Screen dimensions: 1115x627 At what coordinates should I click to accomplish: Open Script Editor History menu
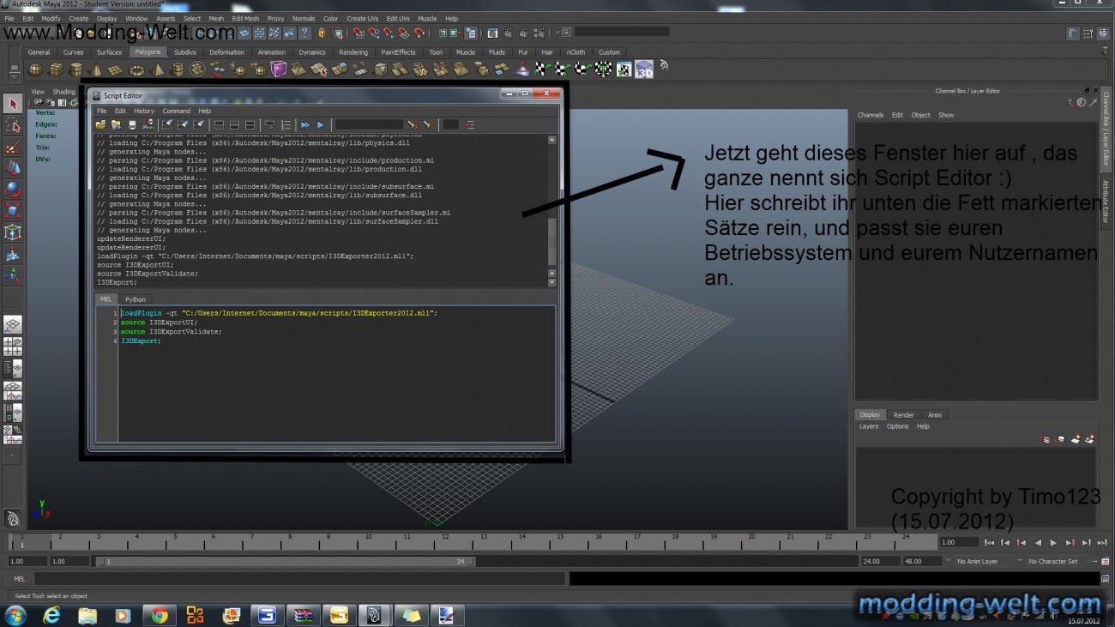tap(144, 111)
